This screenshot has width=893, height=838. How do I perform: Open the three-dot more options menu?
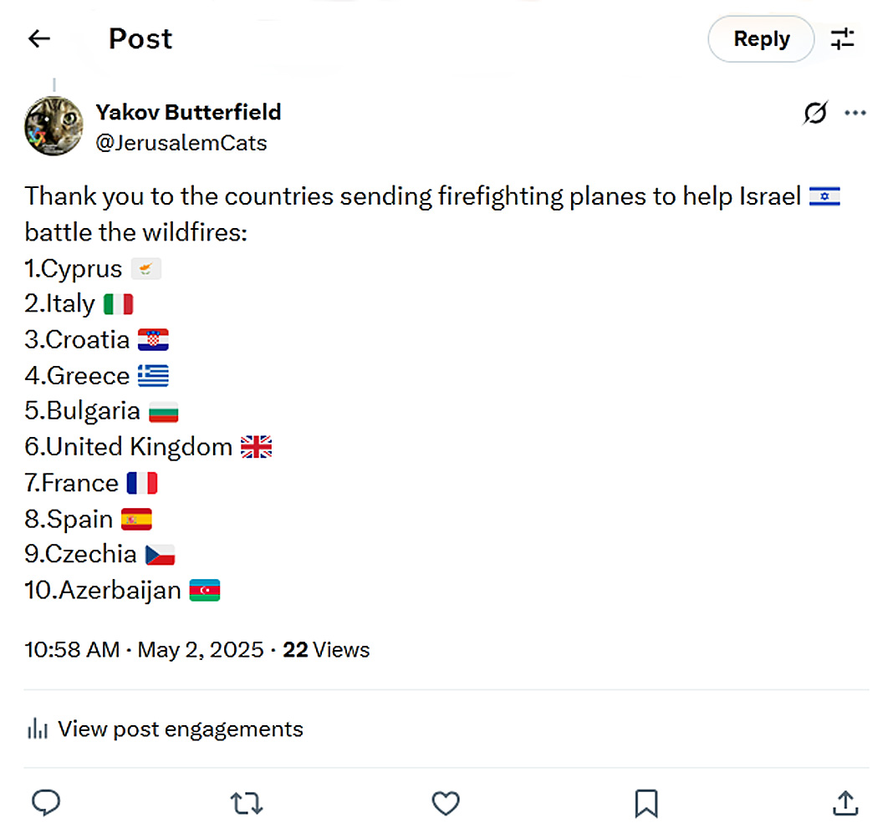855,113
